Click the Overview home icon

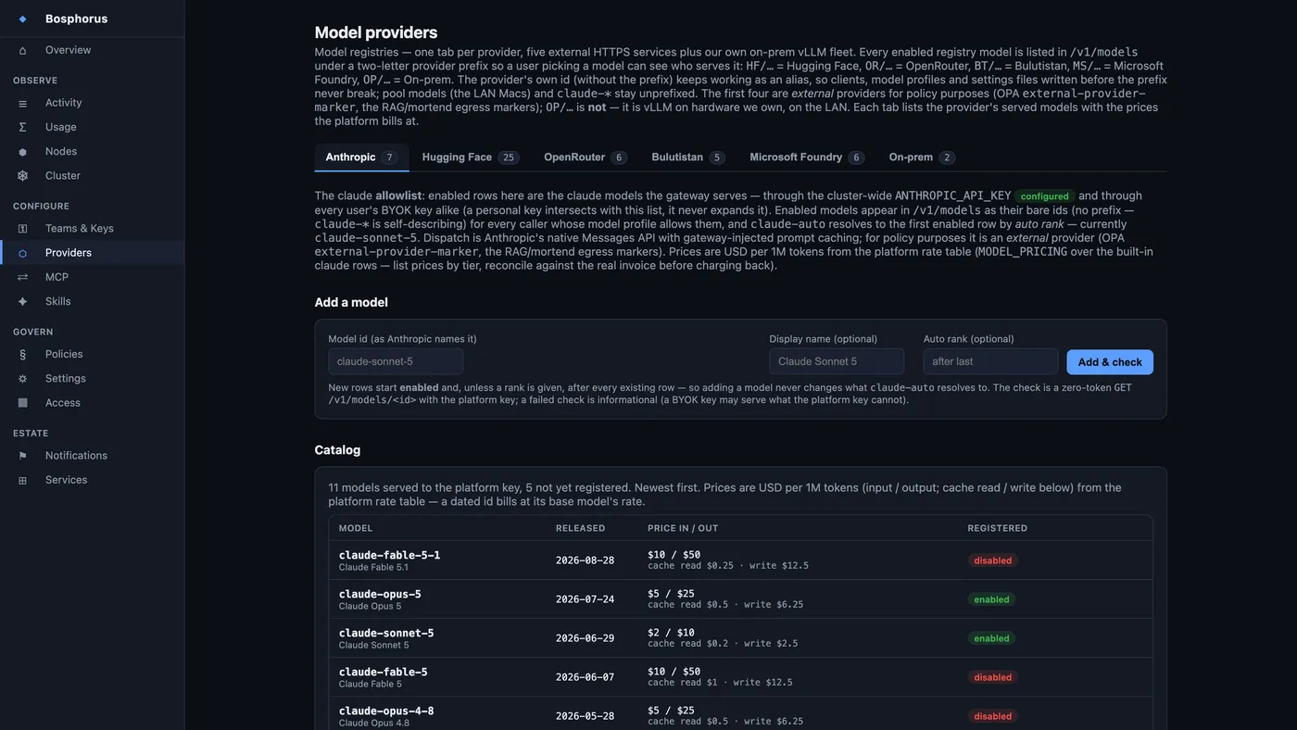point(22,50)
